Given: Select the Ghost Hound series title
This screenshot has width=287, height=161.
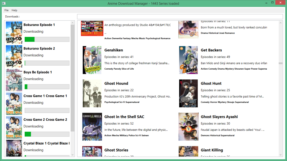Looking at the screenshot, I should [x=116, y=83].
